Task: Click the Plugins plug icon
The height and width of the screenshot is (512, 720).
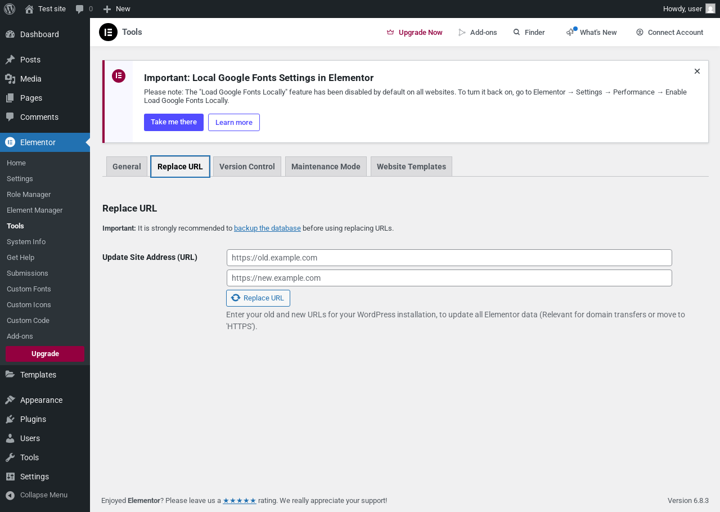Action: coord(10,419)
